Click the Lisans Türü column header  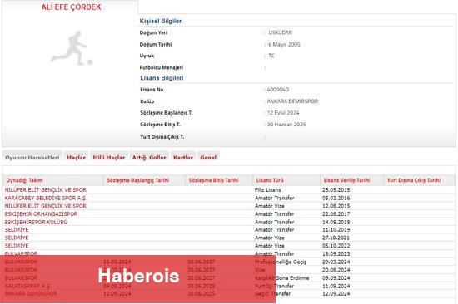270,180
